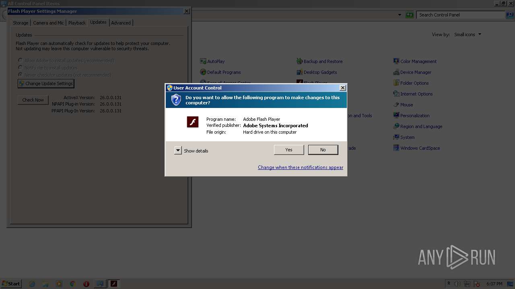The height and width of the screenshot is (289, 515).
Task: Click the Control Panel search magnifier icon
Action: point(509,15)
